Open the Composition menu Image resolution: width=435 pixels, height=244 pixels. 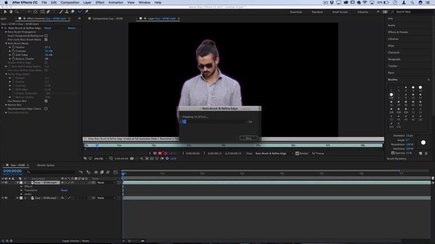(x=70, y=3)
